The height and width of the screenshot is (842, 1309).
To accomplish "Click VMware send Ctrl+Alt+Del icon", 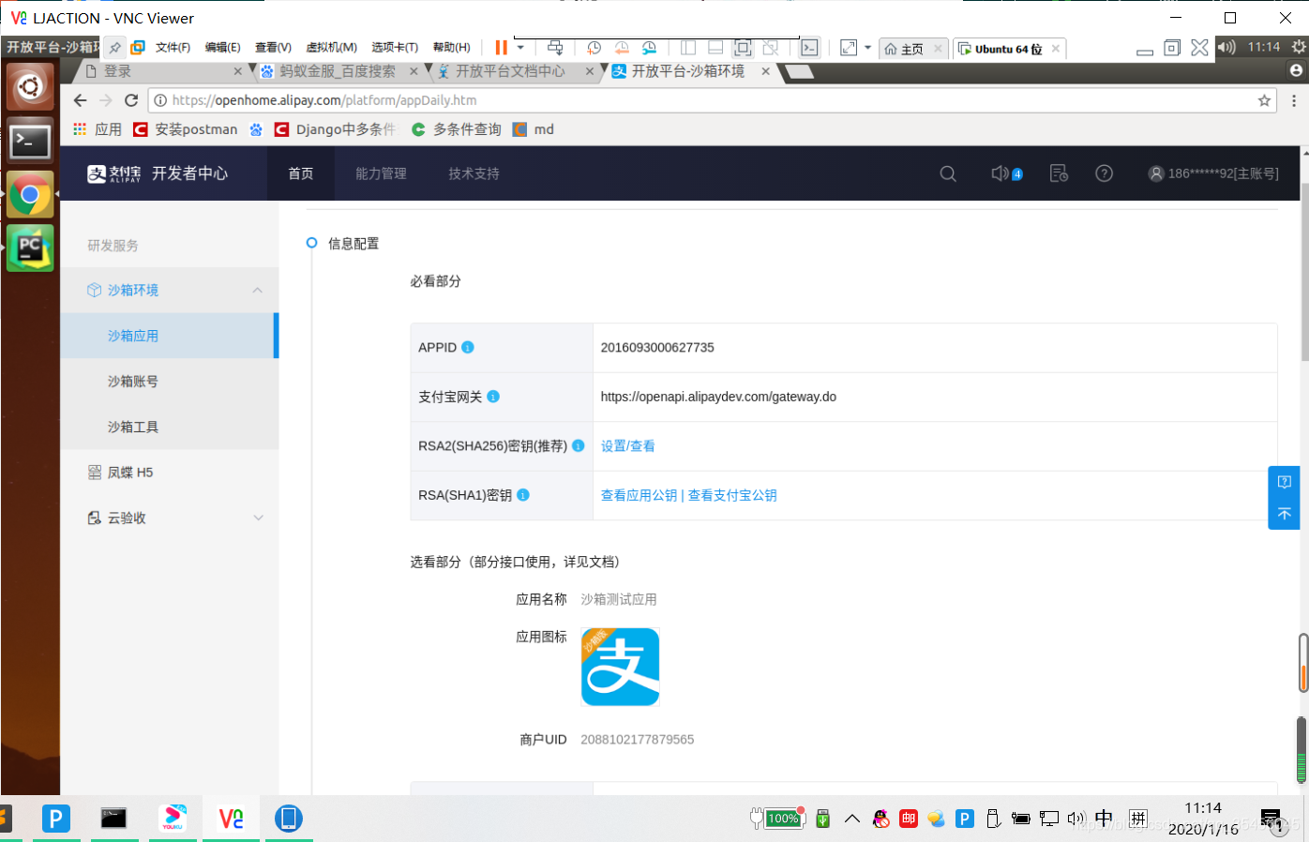I will tap(555, 48).
